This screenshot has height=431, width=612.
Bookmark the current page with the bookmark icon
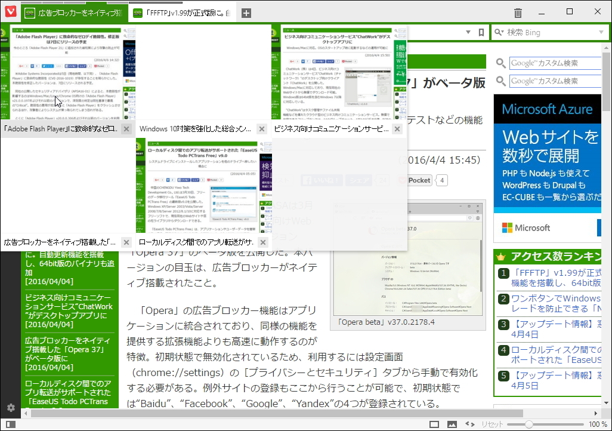[x=481, y=32]
